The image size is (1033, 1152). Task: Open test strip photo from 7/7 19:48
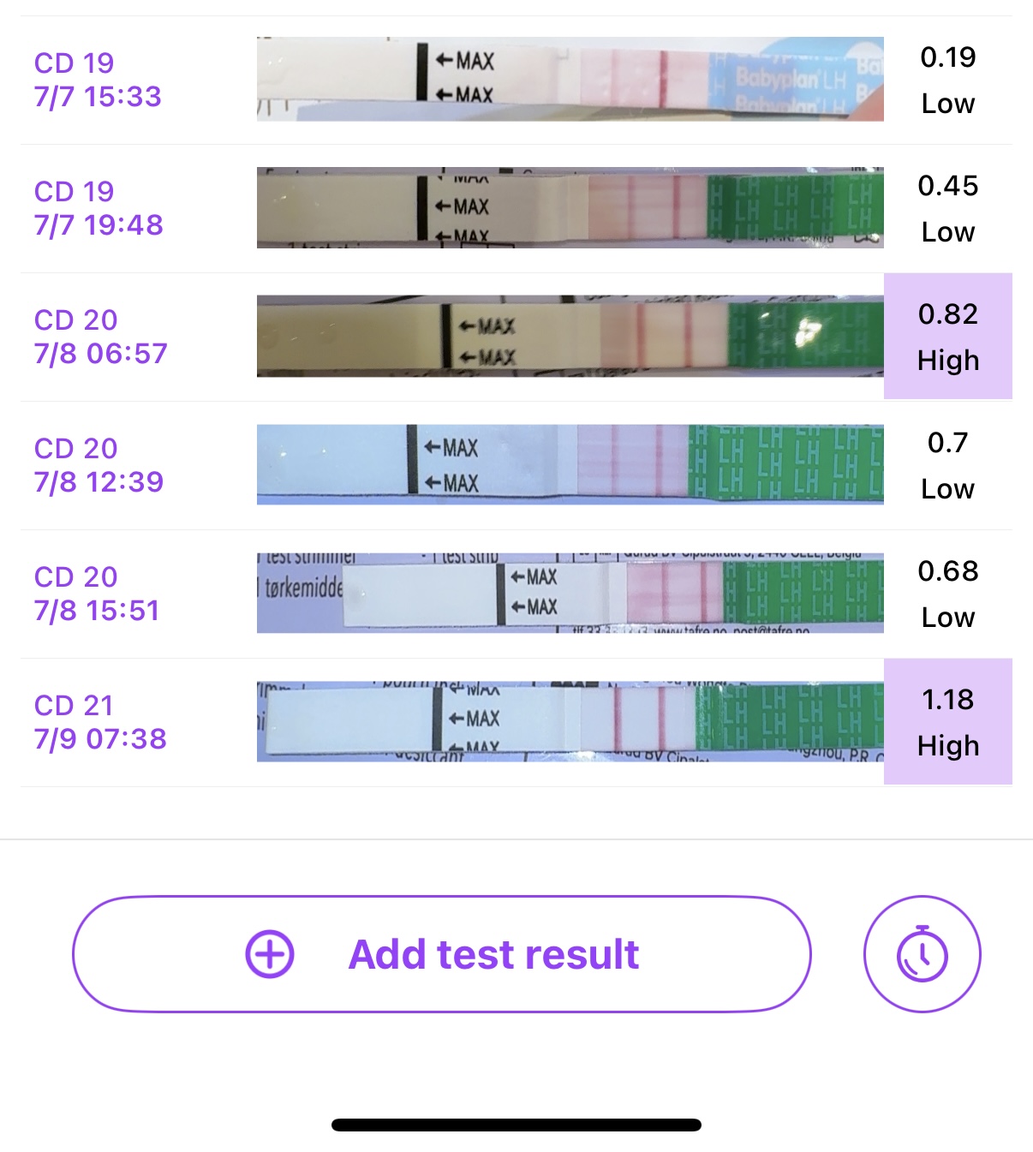click(570, 207)
